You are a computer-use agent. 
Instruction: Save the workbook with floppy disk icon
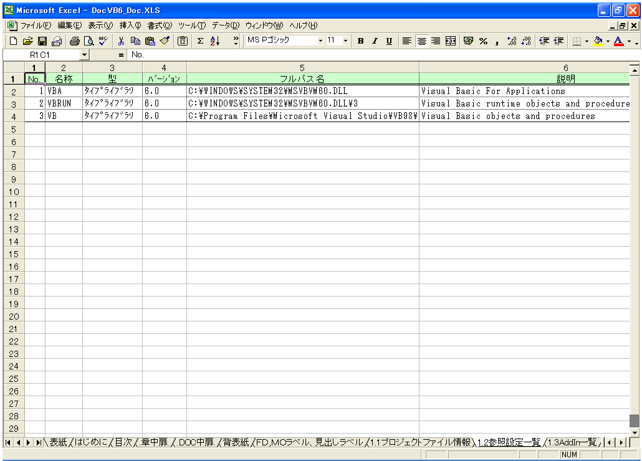click(42, 41)
